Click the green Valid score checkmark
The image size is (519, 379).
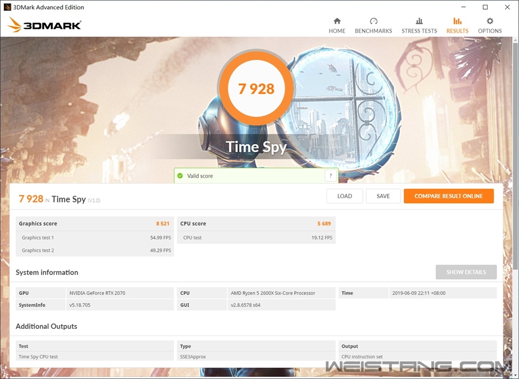[180, 176]
